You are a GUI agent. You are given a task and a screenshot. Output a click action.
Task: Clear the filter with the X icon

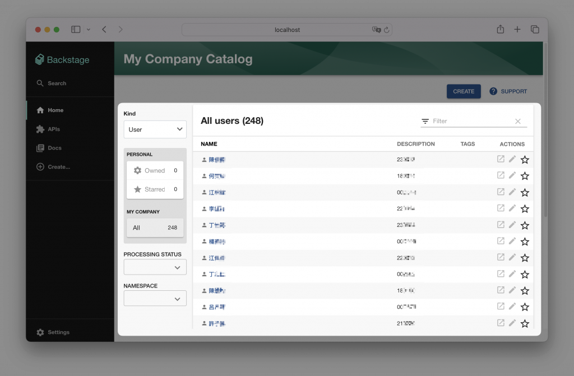click(517, 121)
